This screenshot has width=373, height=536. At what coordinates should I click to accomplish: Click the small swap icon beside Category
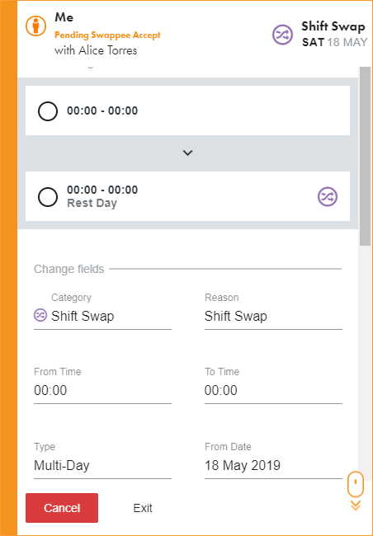click(x=40, y=315)
